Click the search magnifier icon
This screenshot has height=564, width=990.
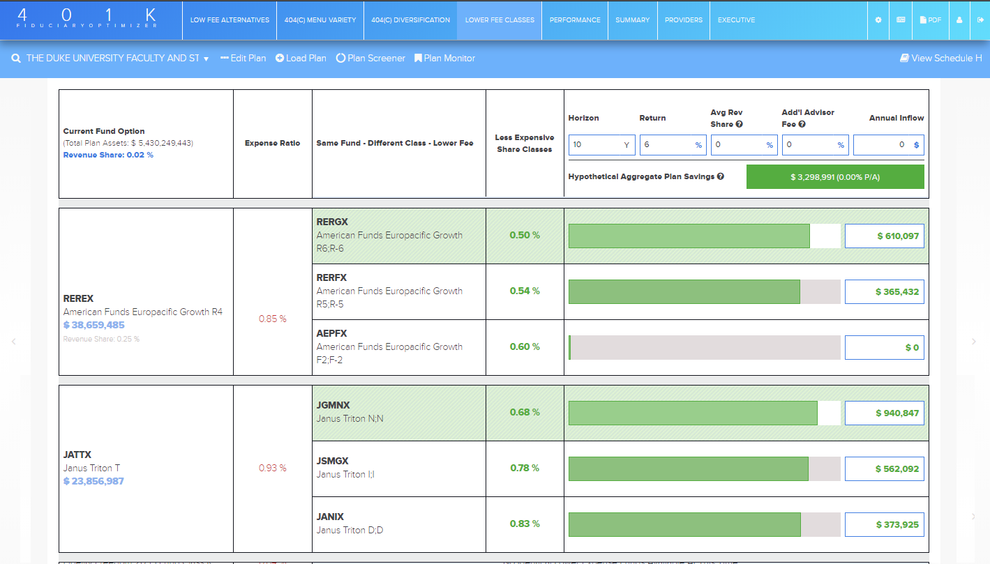pyautogui.click(x=16, y=59)
